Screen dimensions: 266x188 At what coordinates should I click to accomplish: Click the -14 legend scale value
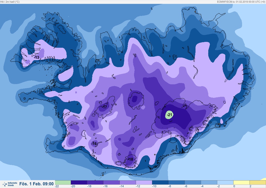[122, 186]
